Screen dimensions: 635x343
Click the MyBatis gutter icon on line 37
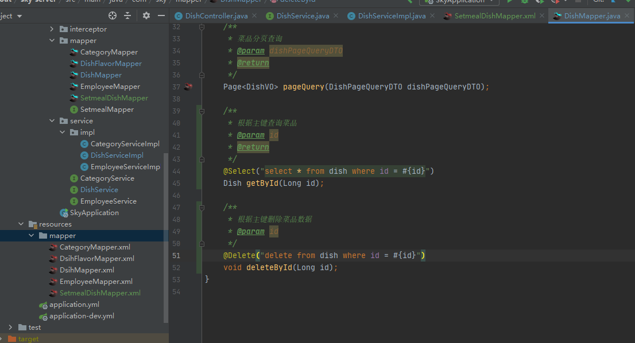[x=189, y=87]
